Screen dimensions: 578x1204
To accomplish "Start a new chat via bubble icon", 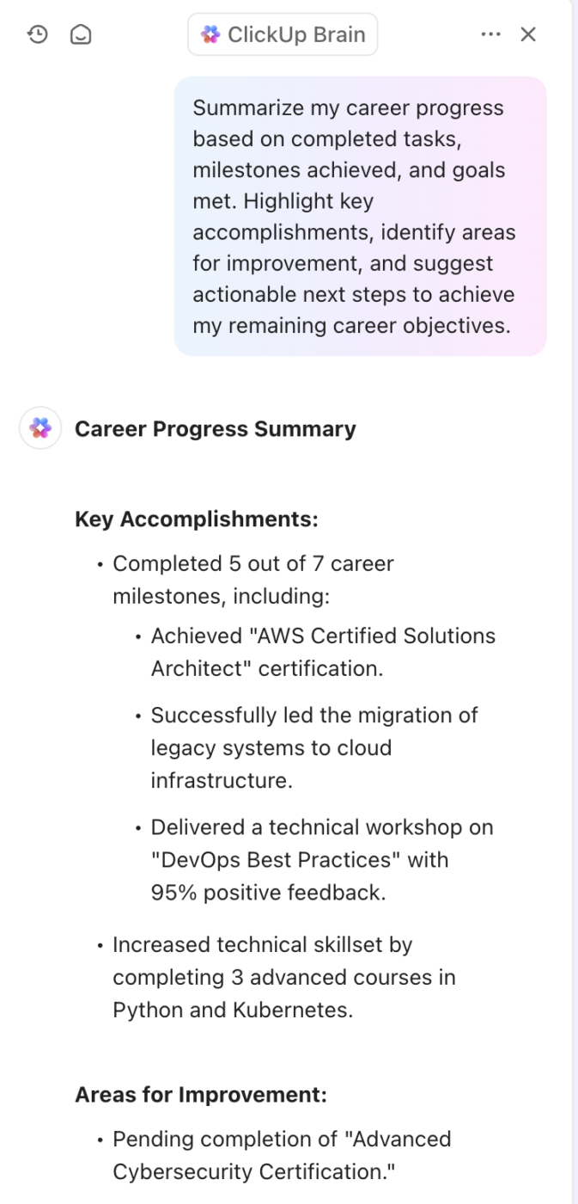I will coord(81,34).
